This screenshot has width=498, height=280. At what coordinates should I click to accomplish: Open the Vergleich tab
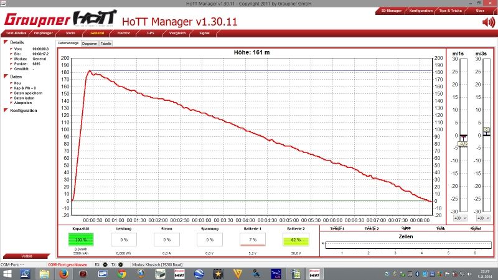point(177,33)
